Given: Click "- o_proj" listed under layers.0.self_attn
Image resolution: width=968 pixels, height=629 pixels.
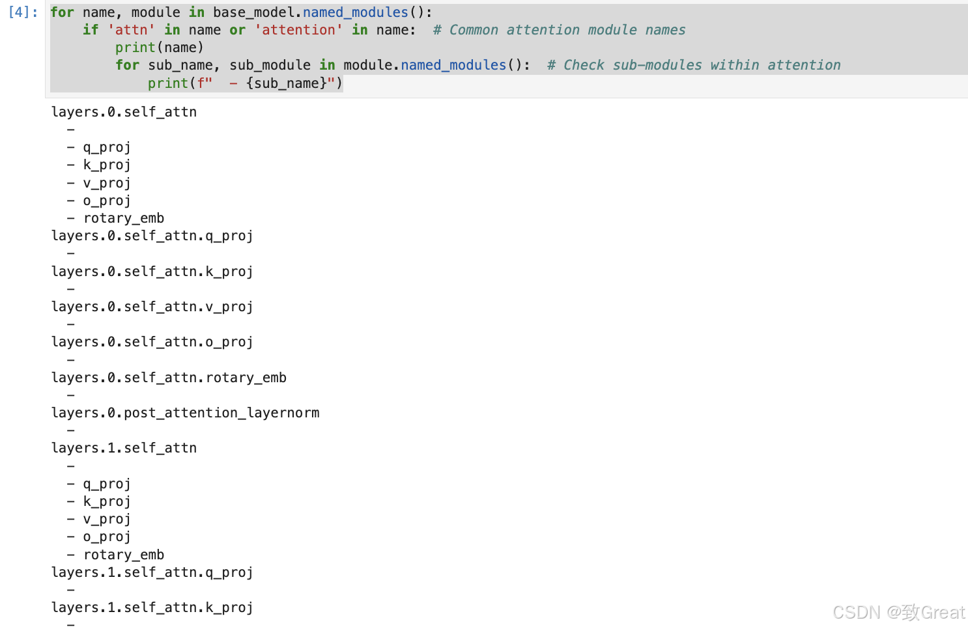Looking at the screenshot, I should click(x=99, y=201).
